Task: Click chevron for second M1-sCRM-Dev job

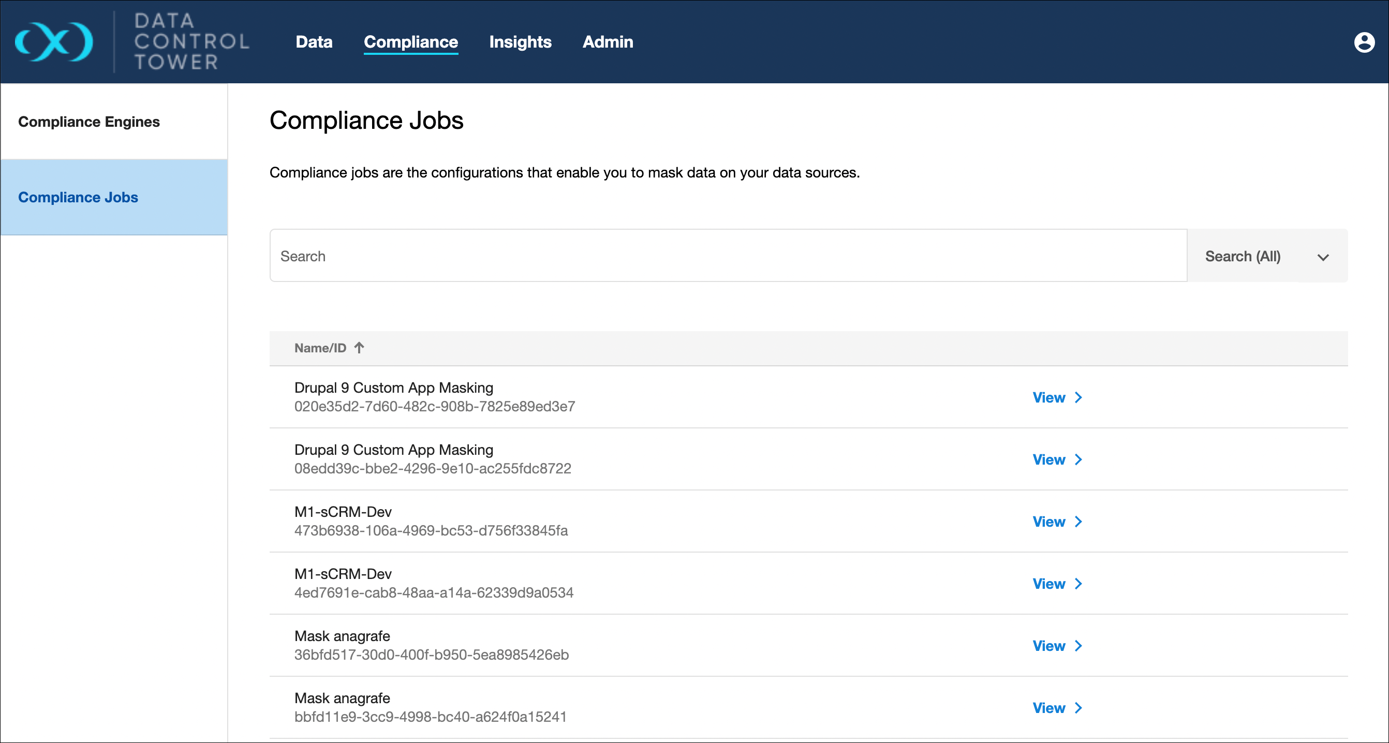Action: pos(1078,584)
